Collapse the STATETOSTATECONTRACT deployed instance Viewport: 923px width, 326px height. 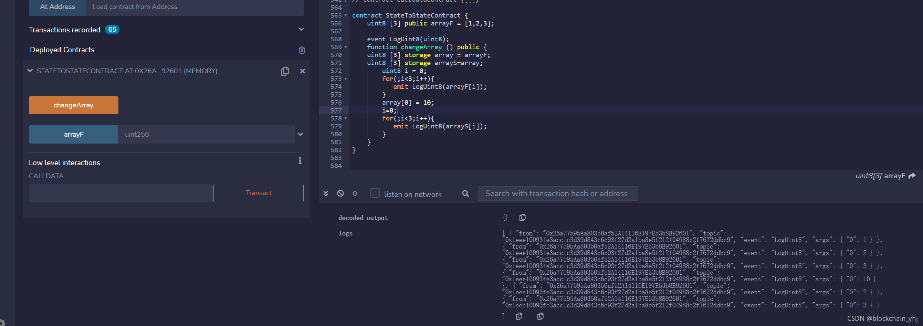tap(30, 71)
